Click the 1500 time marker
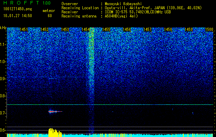216x137 pixels. click(209, 29)
